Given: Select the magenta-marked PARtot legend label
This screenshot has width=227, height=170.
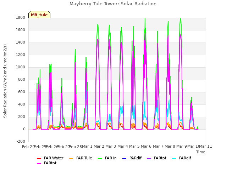Looking at the screenshot, I should pos(50,163).
